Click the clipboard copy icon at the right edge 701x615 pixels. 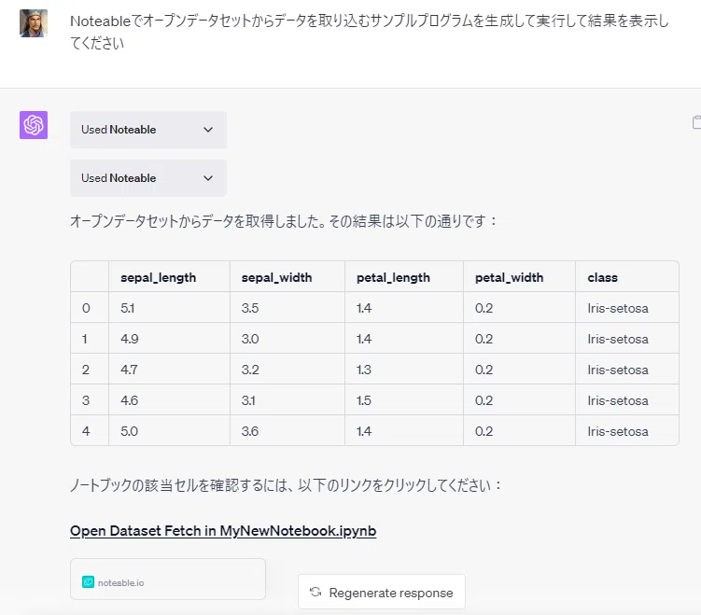point(696,122)
